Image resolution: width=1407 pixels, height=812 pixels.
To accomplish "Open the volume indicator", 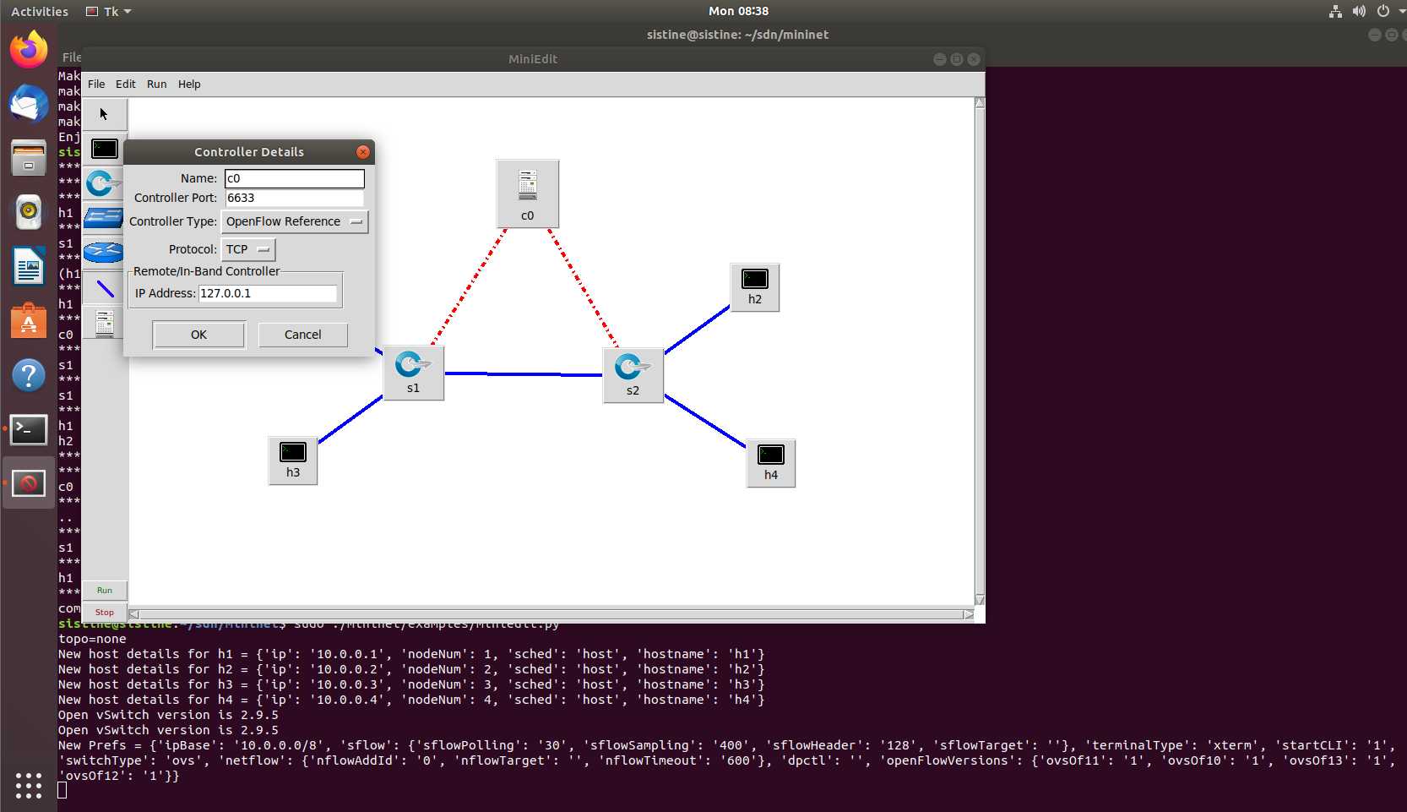I will 1359,11.
